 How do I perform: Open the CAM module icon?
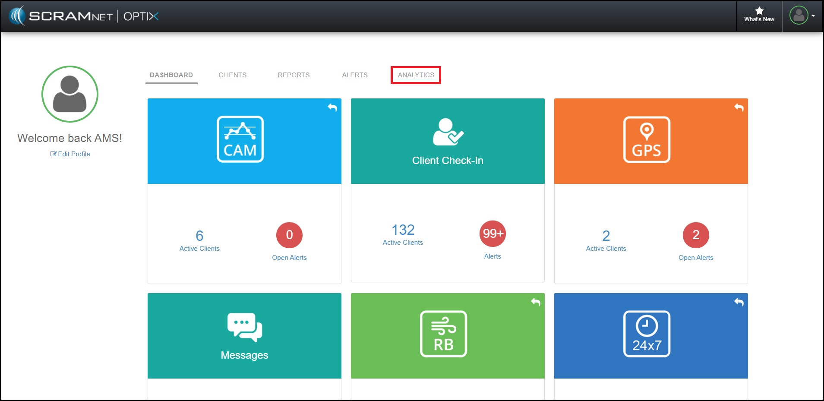tap(240, 139)
